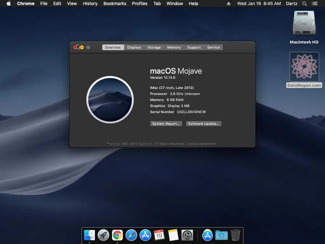
Task: Open Notes app in the dock
Action: point(173,235)
